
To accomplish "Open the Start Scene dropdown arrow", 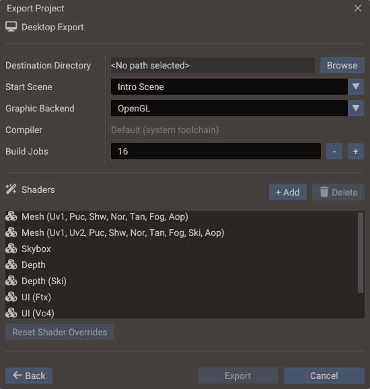I will pos(356,87).
